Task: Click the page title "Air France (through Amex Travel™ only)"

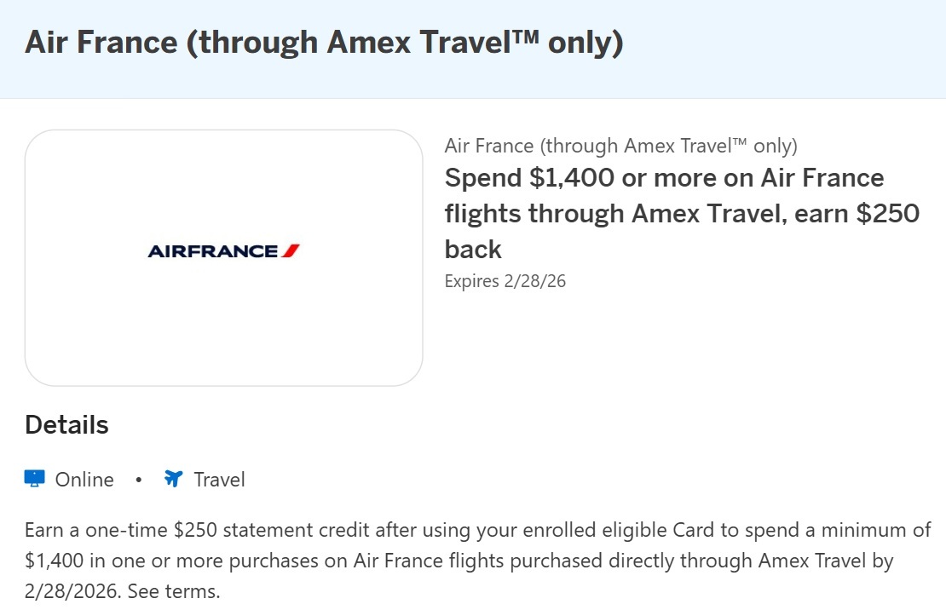Action: pyautogui.click(x=324, y=43)
